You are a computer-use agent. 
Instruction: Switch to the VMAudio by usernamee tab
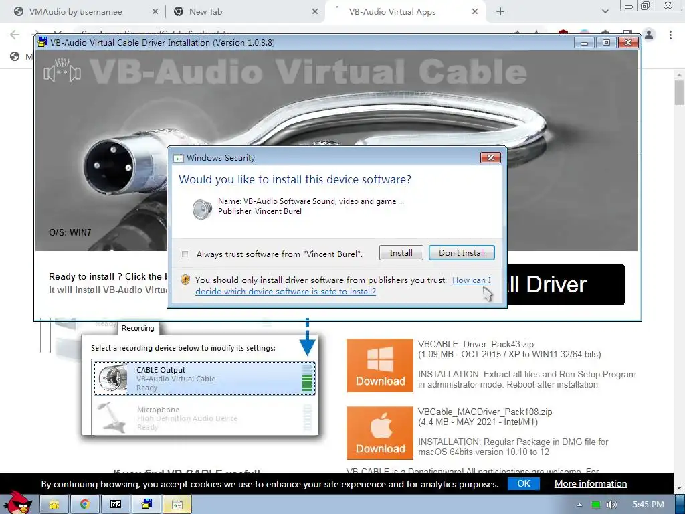76,12
